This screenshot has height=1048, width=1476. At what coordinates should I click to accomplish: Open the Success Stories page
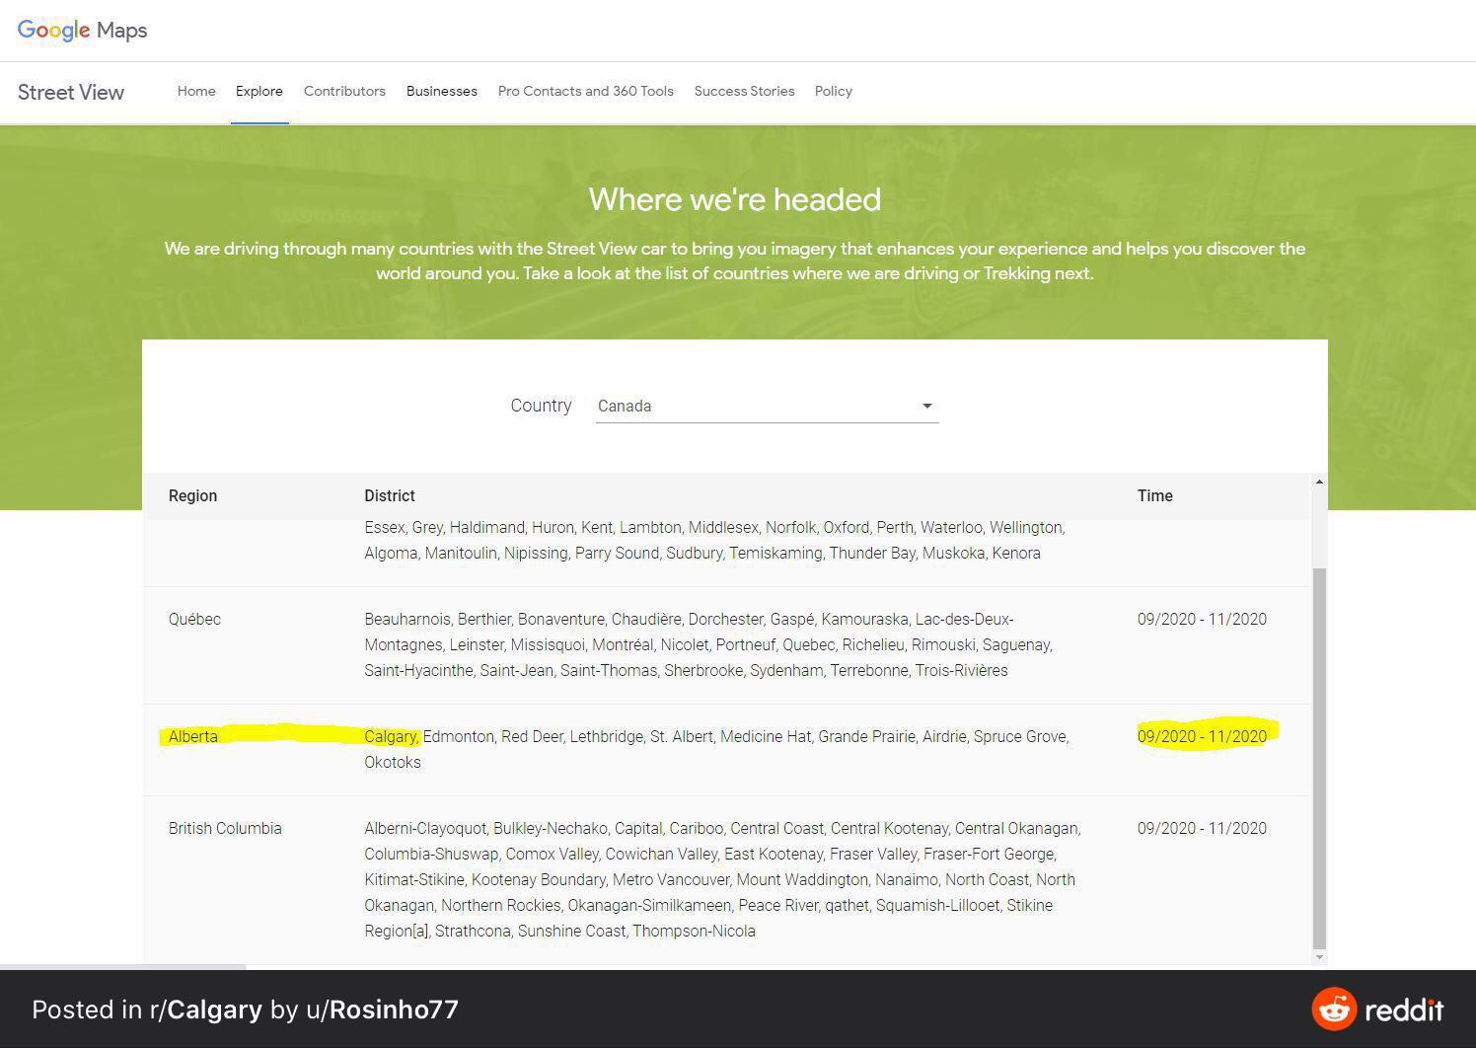pyautogui.click(x=744, y=91)
